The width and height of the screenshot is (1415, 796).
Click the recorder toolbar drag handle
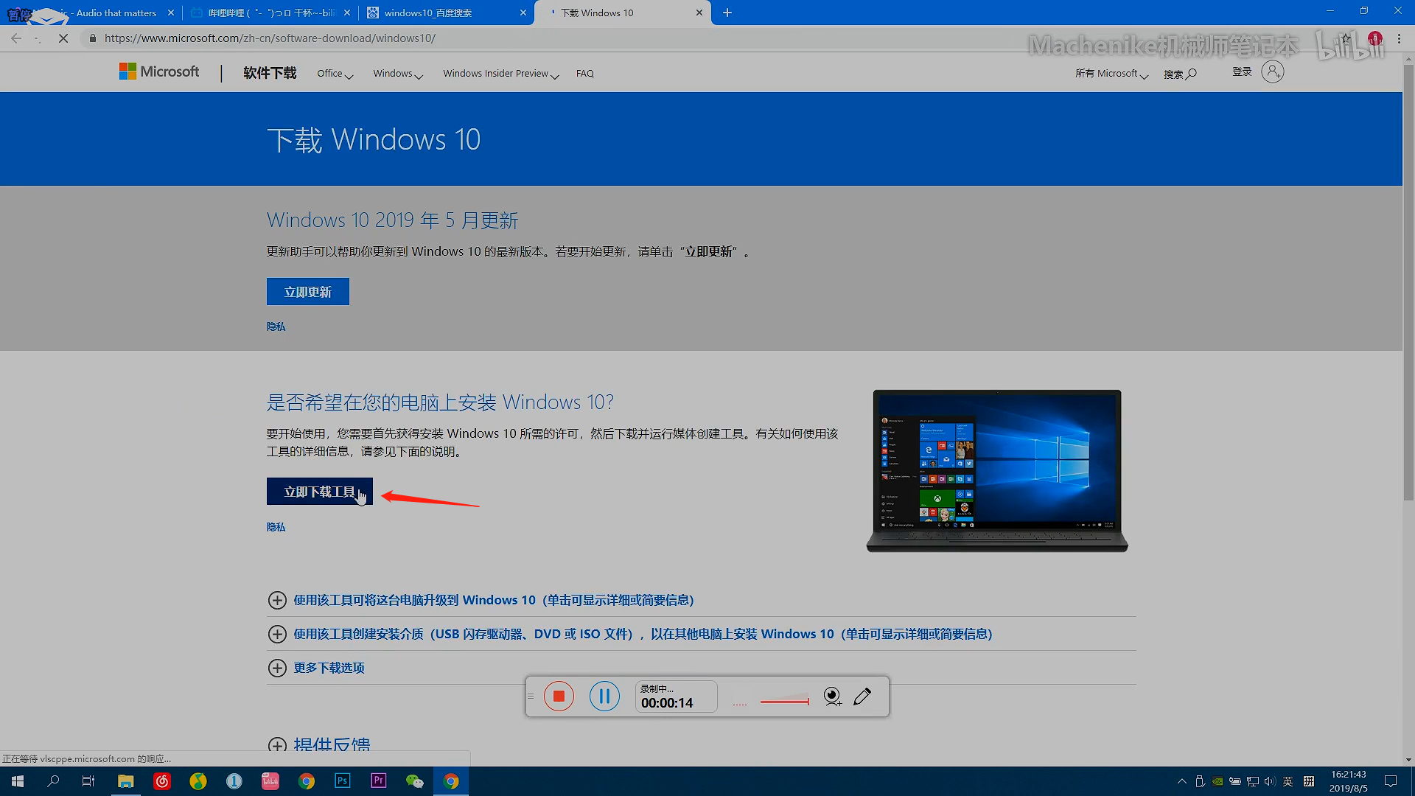531,696
